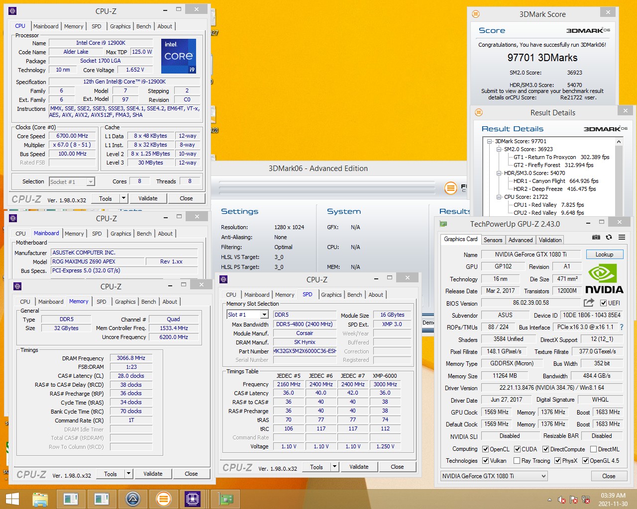
Task: Open the Socket #1 selection dropdown
Action: pos(72,181)
